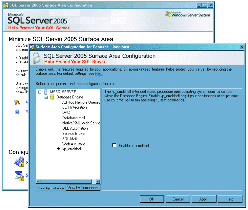Viewport: 248px width, 210px height.
Task: Click the keys icon in the main window
Action: click(x=17, y=102)
